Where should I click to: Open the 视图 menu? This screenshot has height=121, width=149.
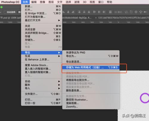[x=92, y=2]
